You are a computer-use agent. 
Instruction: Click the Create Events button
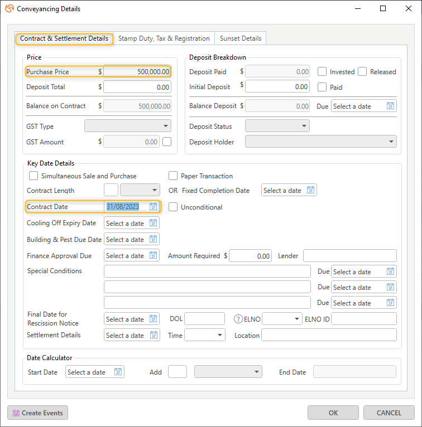tap(37, 413)
